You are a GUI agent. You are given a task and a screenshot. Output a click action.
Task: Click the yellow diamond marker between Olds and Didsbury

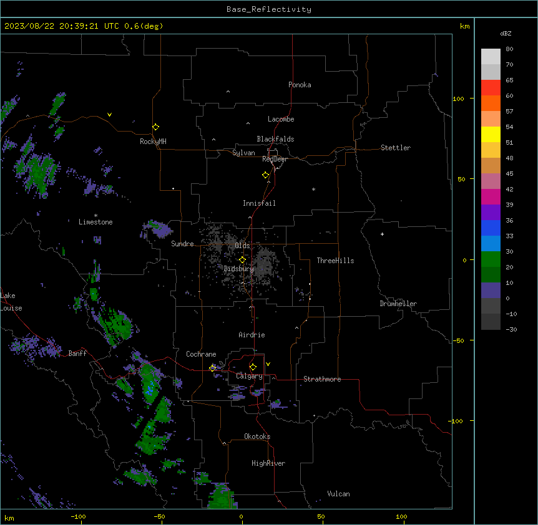coord(242,260)
